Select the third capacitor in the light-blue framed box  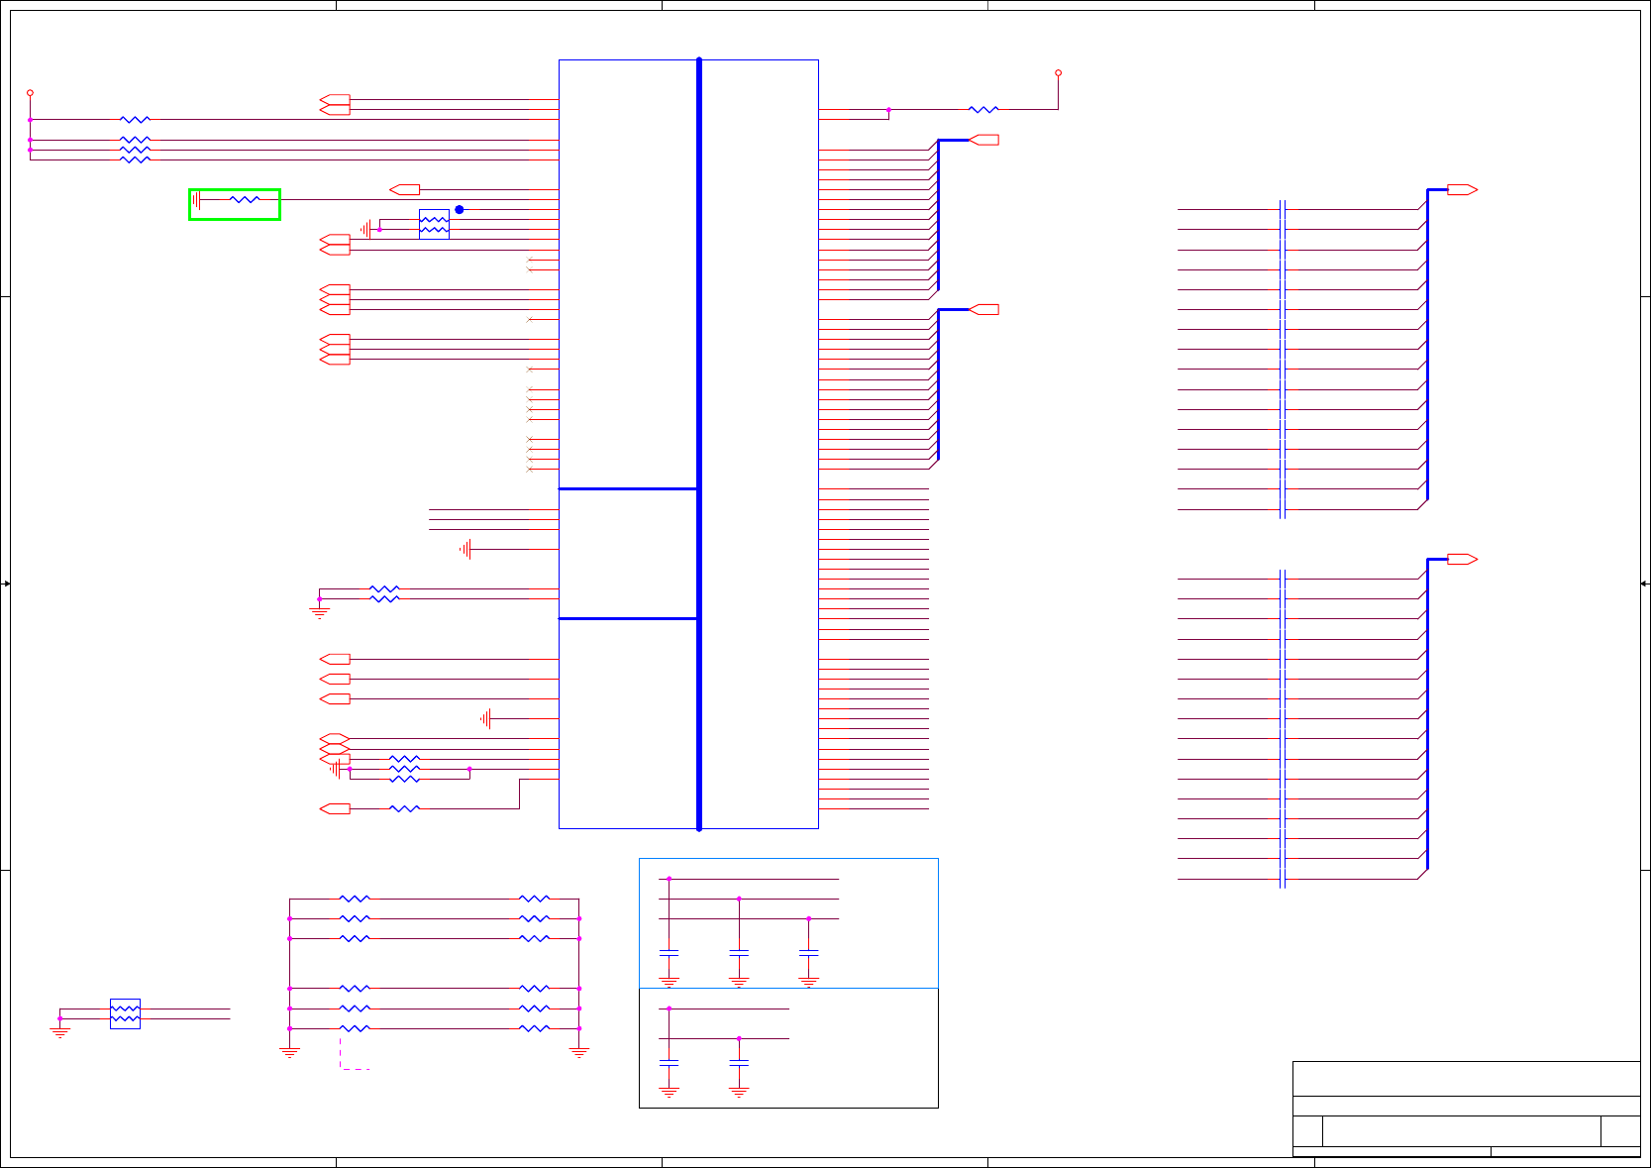click(x=809, y=953)
